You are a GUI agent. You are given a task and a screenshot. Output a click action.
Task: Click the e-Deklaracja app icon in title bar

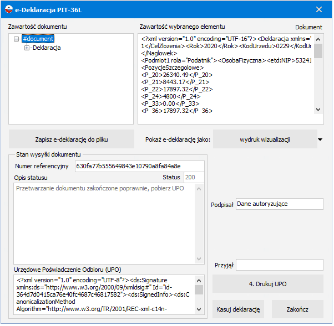point(9,9)
